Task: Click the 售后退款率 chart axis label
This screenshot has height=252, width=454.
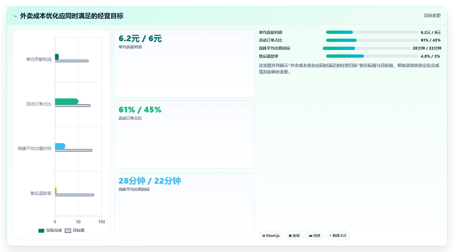Action: (x=41, y=193)
